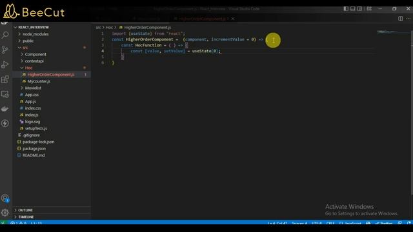This screenshot has width=413, height=232.
Task: Open the Manage gear icon
Action: (x=5, y=213)
